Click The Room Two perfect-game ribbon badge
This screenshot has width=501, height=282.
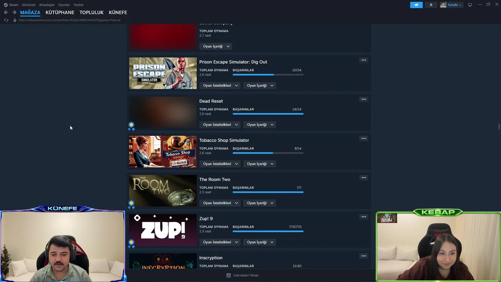[131, 204]
